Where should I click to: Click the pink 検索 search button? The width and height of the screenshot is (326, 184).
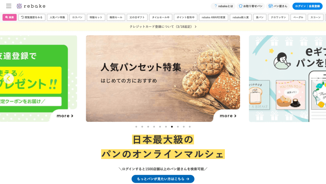(x=10, y=17)
